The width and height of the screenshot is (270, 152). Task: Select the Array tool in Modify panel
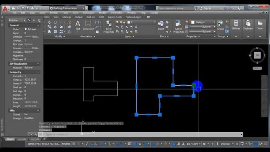point(61,32)
